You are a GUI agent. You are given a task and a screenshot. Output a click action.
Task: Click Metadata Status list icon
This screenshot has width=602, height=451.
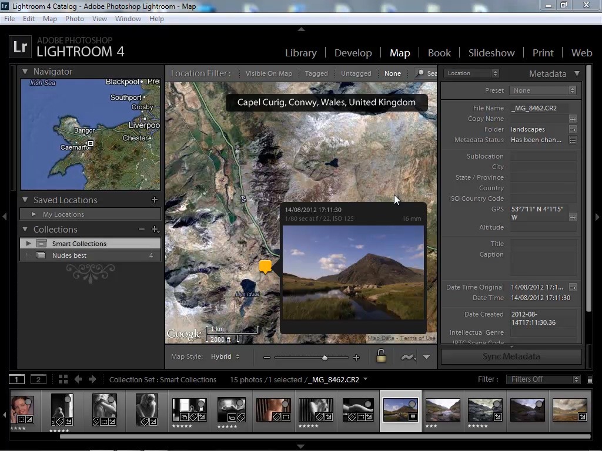[x=573, y=140]
